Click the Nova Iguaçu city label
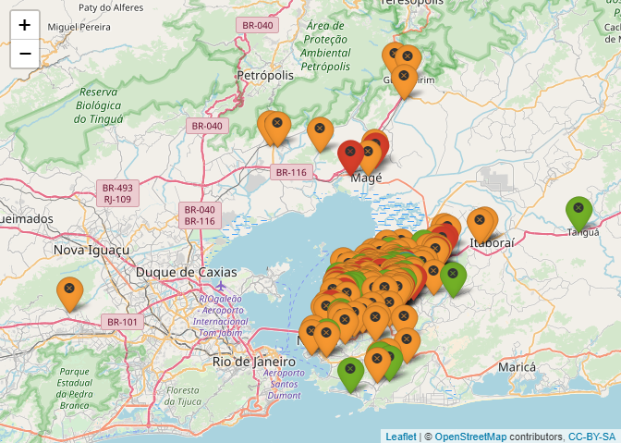621x443 pixels. click(91, 250)
